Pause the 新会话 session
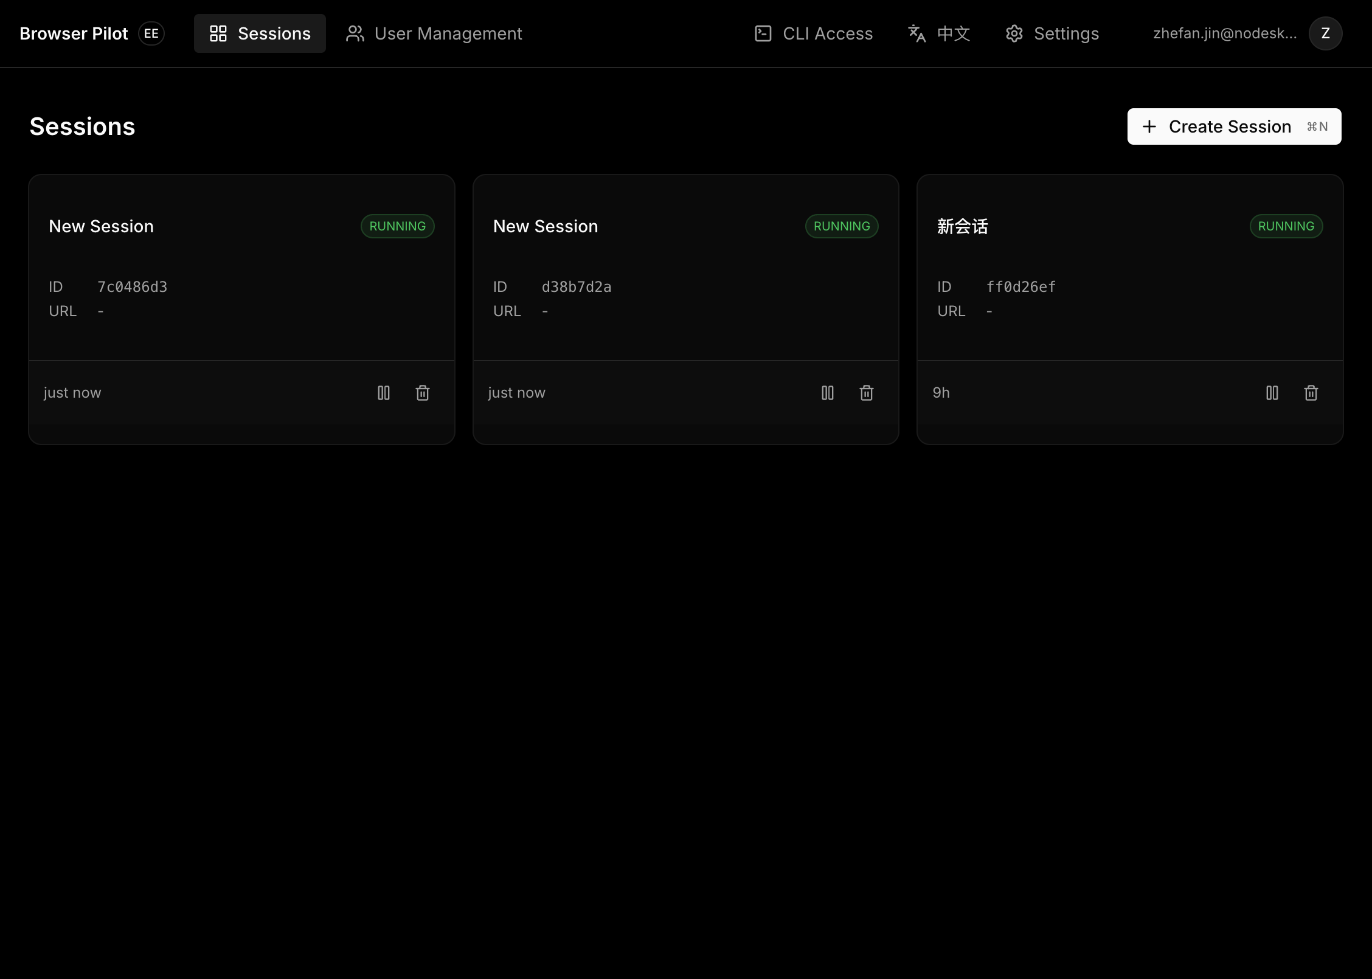 coord(1272,393)
